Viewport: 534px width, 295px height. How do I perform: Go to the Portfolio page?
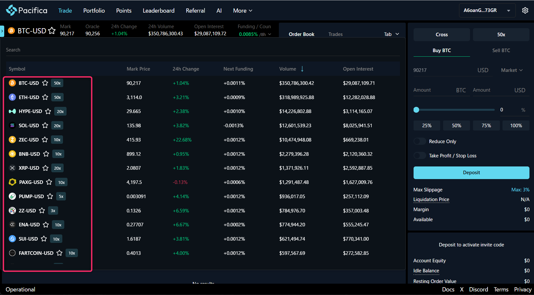point(94,11)
